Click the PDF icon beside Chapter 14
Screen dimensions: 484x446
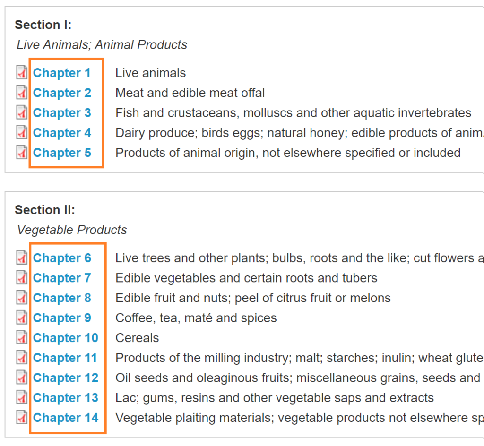point(22,418)
